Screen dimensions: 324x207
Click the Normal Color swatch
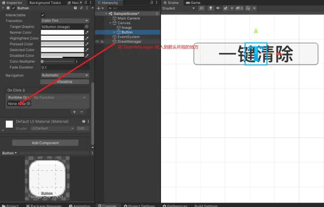(62, 32)
